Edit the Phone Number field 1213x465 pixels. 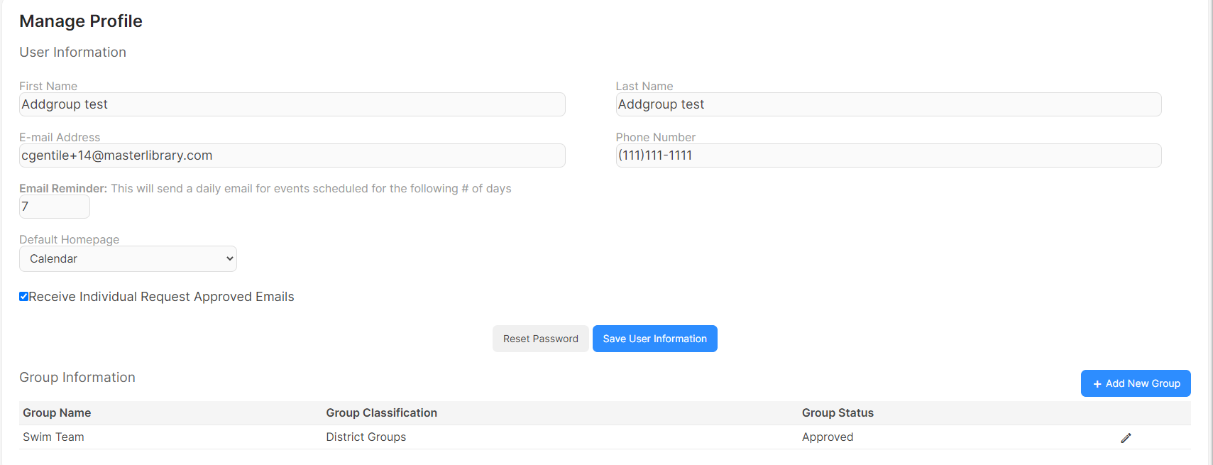click(x=889, y=155)
